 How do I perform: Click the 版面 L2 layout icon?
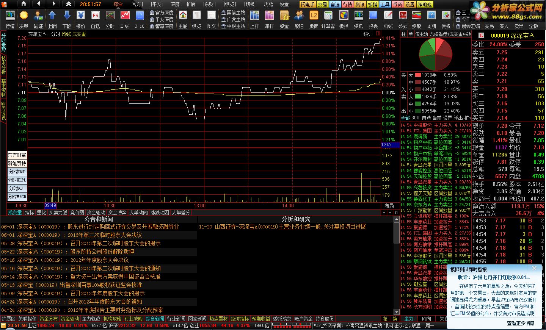[x=314, y=19]
